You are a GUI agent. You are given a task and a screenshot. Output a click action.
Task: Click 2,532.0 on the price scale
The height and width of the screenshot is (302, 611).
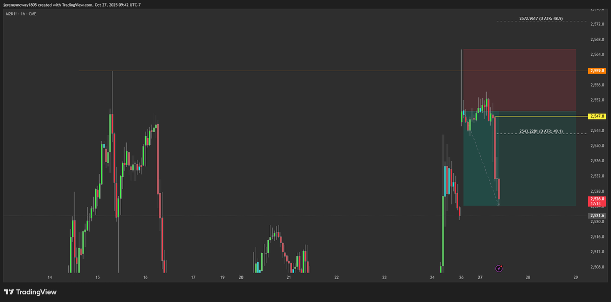597,176
